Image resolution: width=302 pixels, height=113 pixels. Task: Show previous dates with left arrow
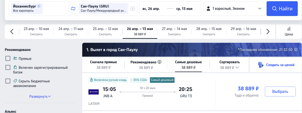click(12, 31)
